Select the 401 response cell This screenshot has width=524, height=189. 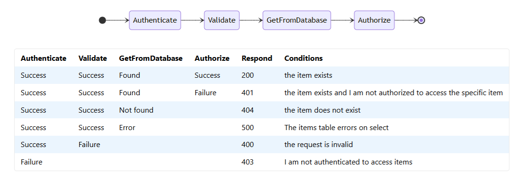tap(247, 93)
